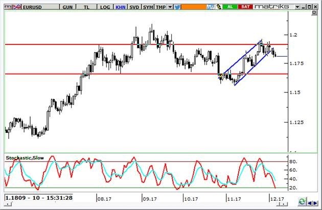The height and width of the screenshot is (210, 322).
Task: Select the SYM toolbar item
Action: coord(148,7)
